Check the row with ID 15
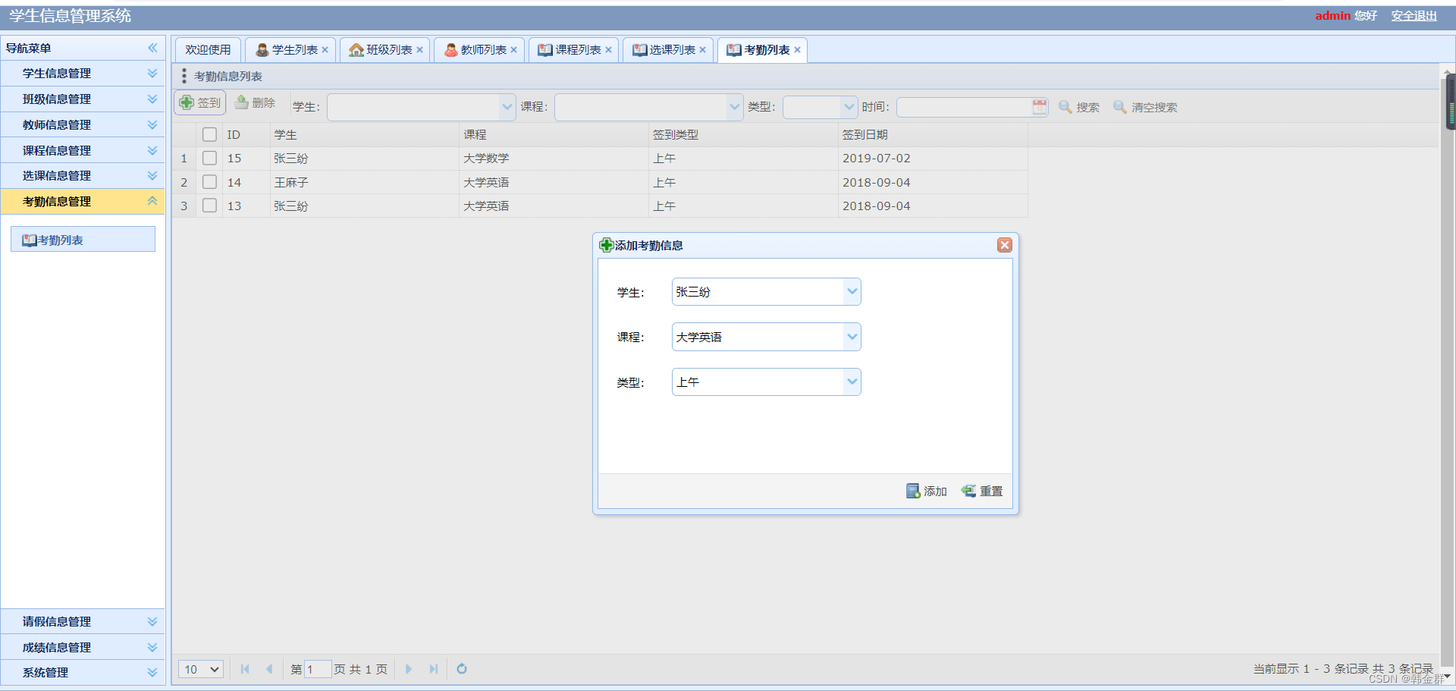Image resolution: width=1456 pixels, height=691 pixels. (210, 158)
